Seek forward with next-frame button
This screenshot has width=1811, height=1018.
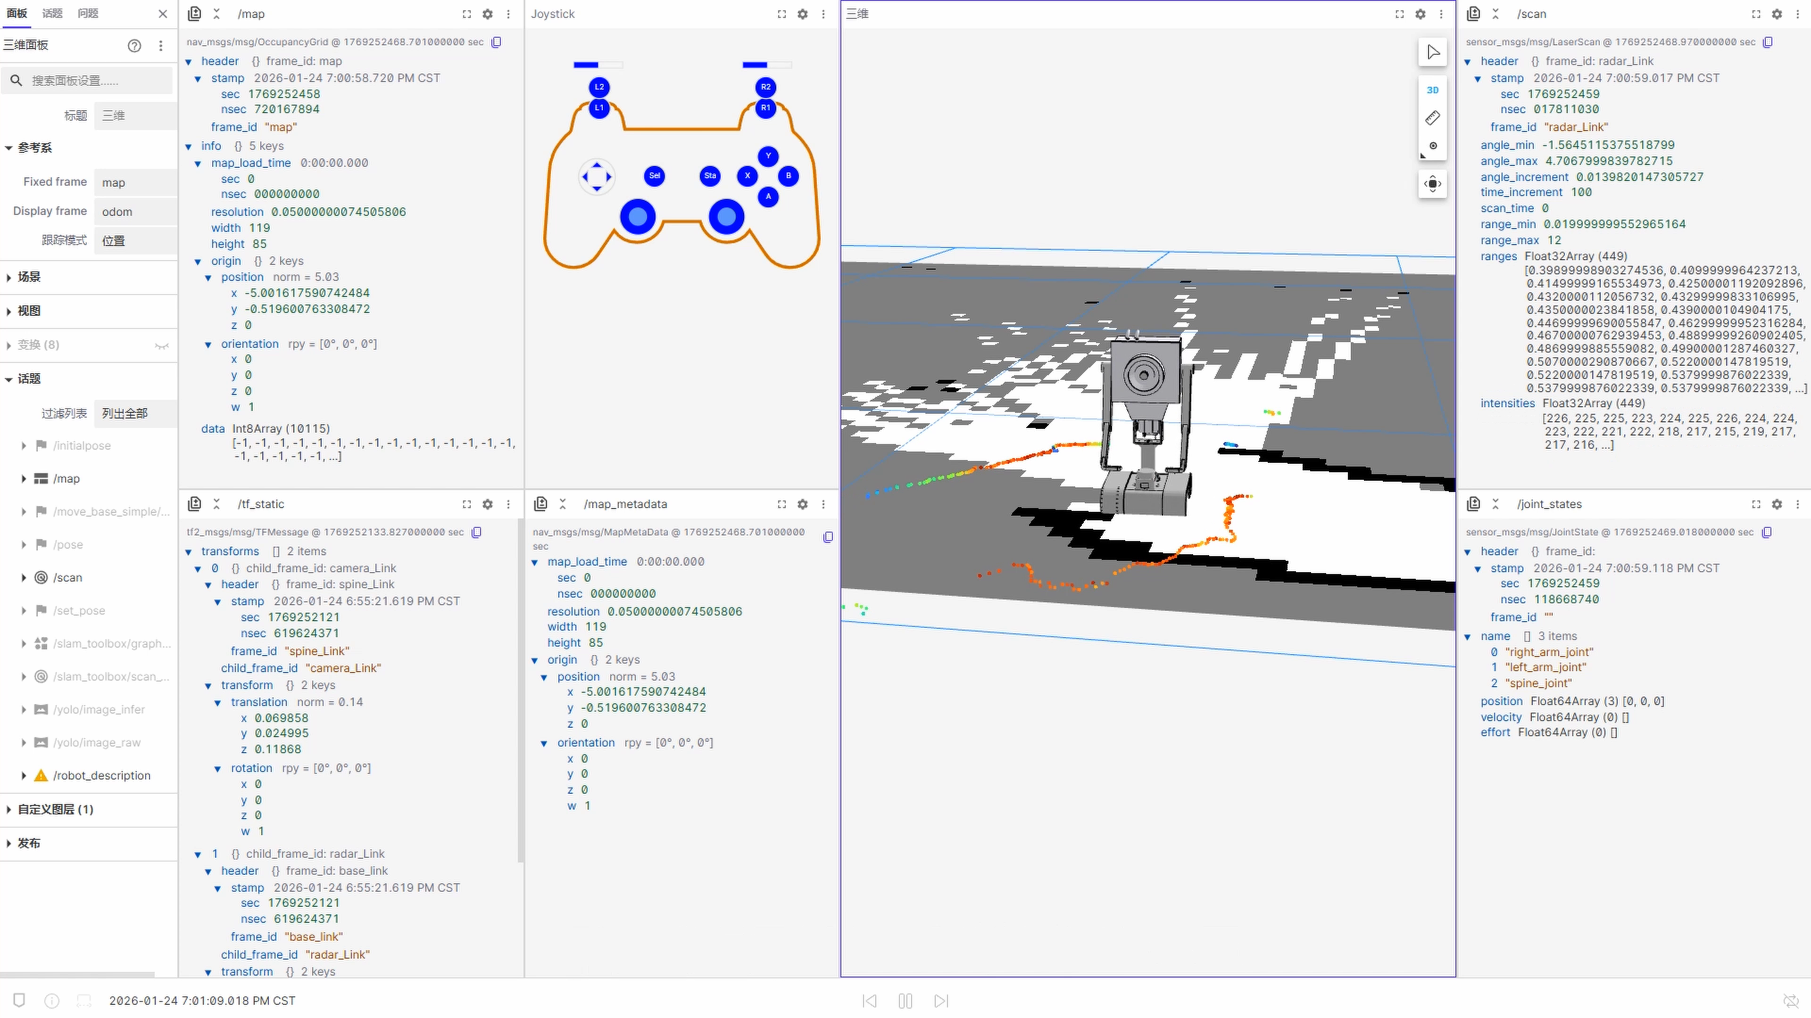941,1001
